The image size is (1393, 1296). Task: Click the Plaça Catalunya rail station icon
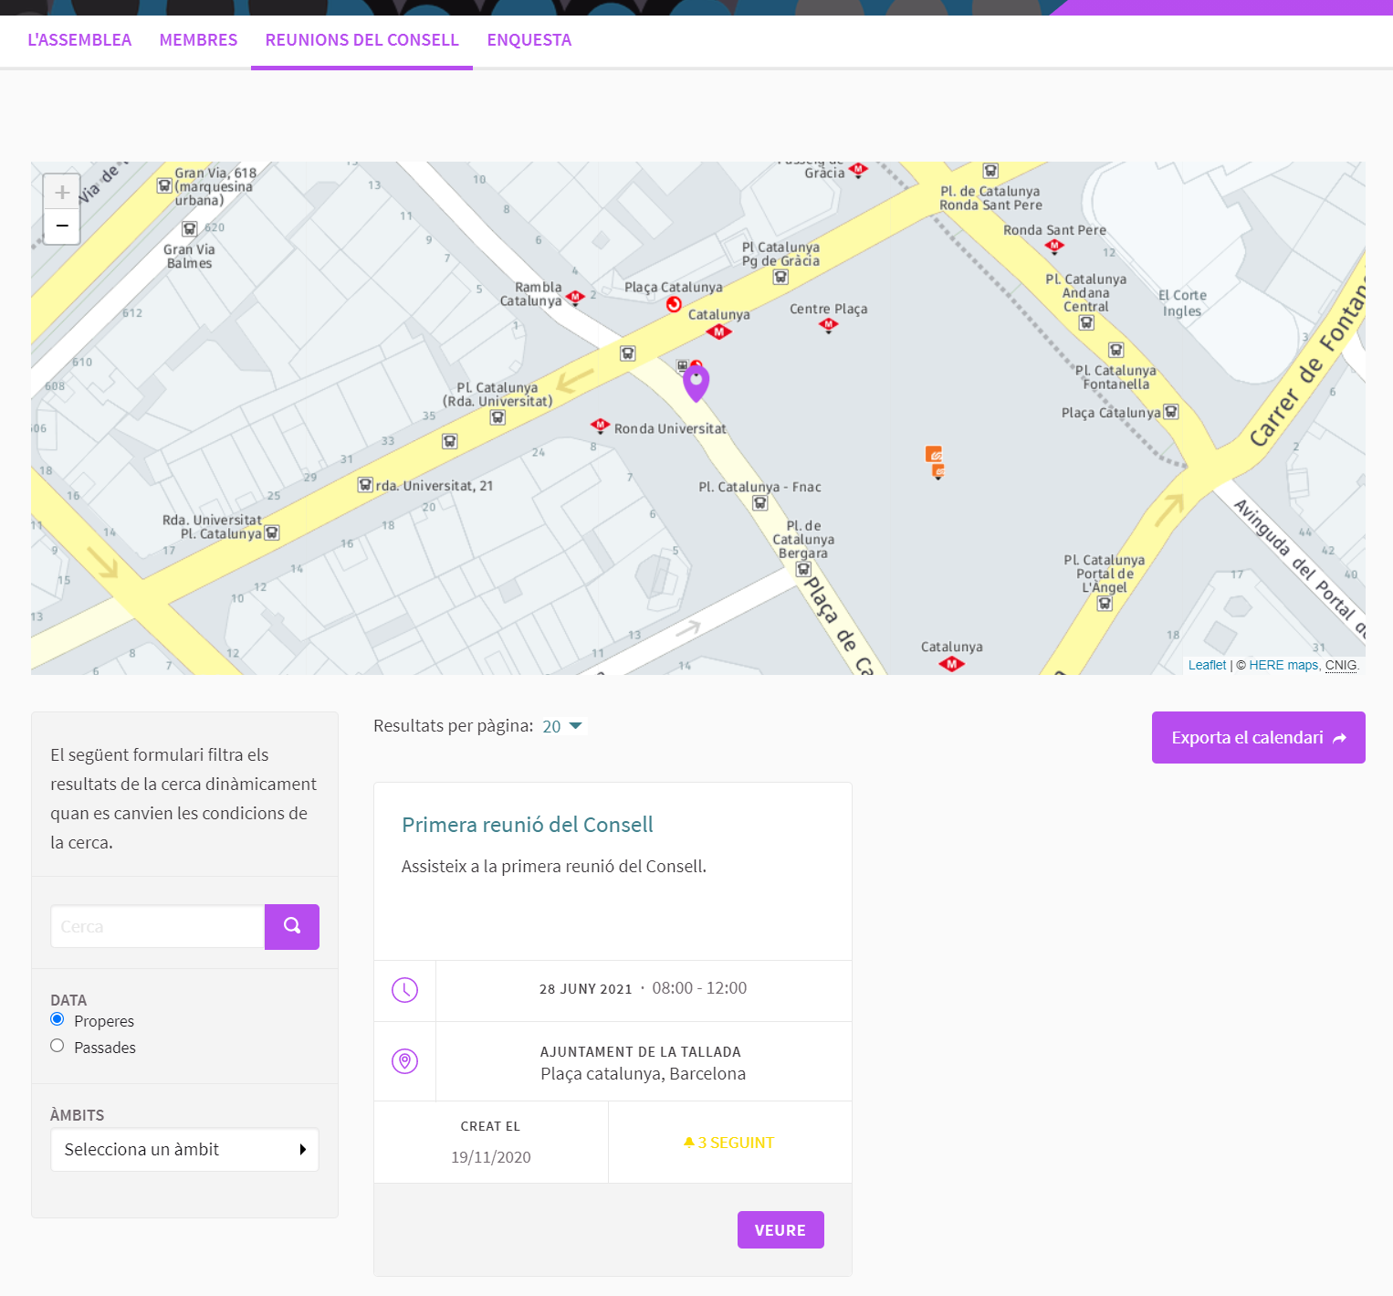pos(674,304)
